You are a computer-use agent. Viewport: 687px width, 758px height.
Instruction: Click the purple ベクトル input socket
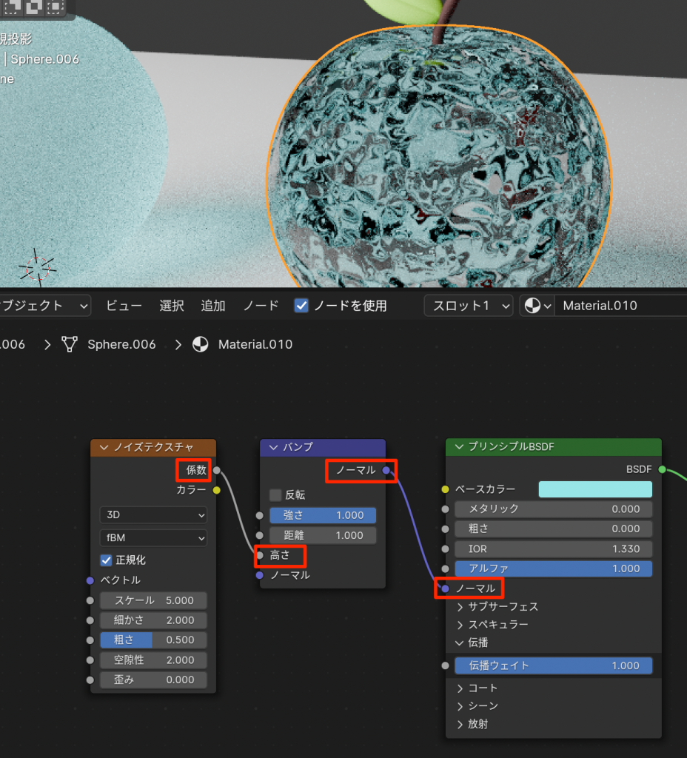tap(90, 580)
